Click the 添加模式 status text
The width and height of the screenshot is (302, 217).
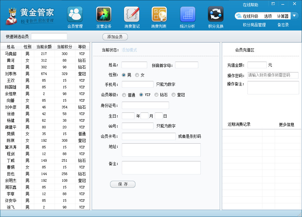tap(129, 50)
